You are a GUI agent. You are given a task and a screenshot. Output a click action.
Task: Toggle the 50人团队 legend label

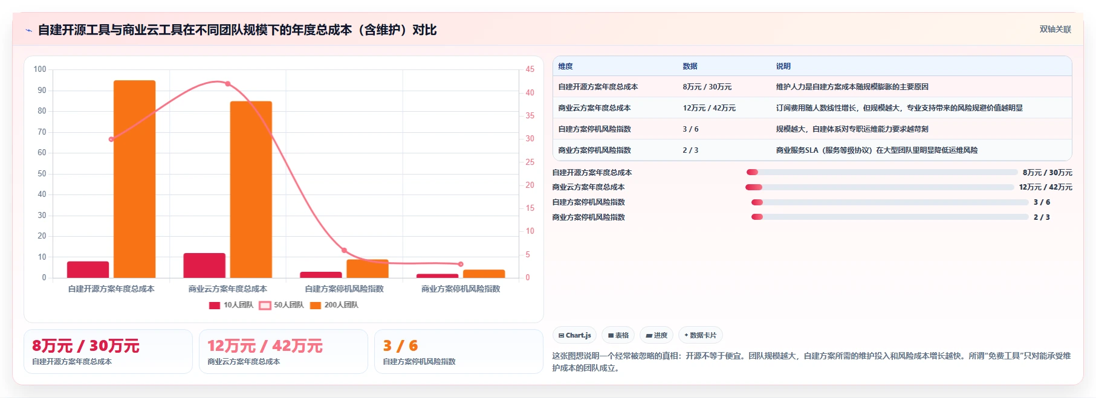point(289,305)
